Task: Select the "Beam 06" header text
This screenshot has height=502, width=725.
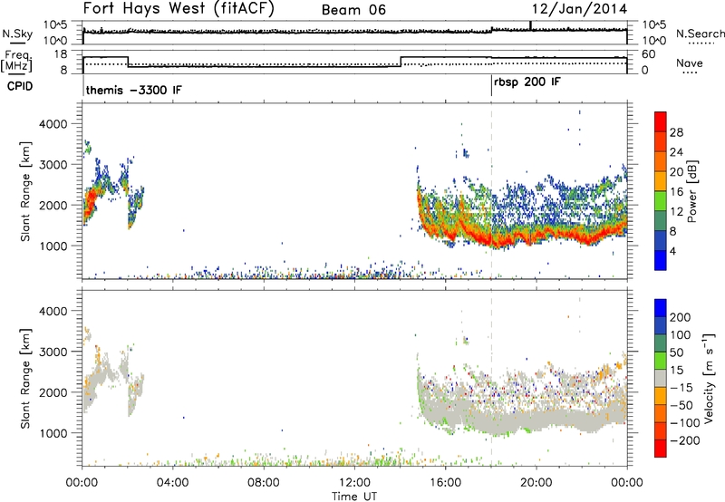Action: [x=353, y=10]
